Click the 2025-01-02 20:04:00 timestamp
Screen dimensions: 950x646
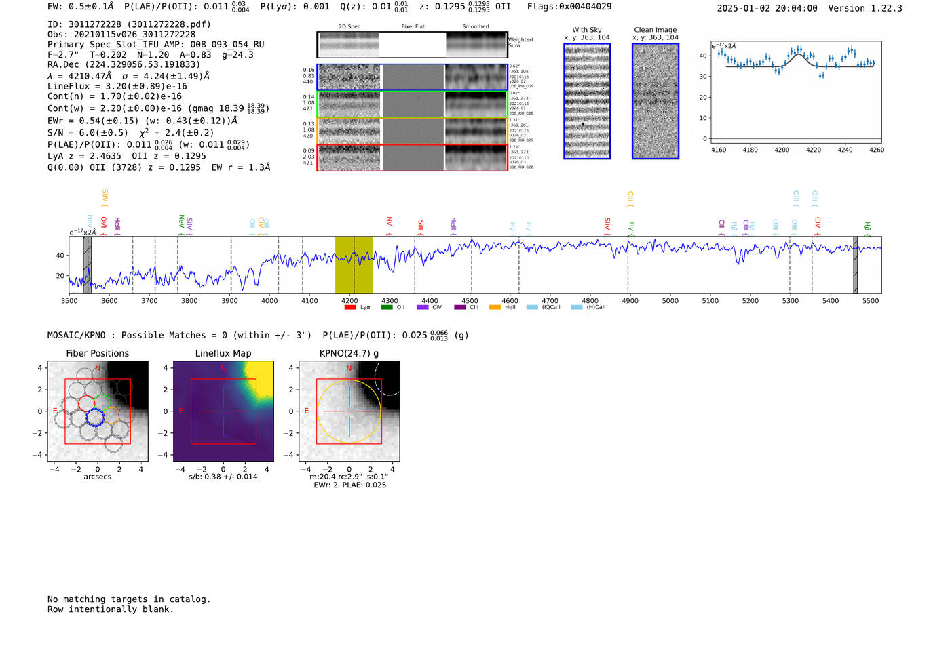767,9
